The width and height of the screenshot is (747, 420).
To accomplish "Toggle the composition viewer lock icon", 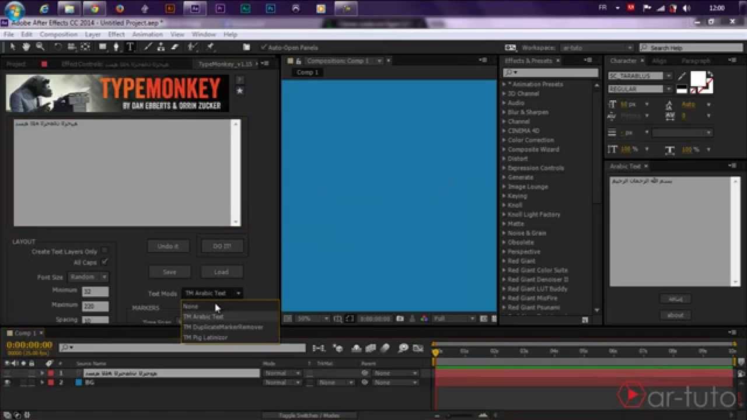I will click(298, 61).
